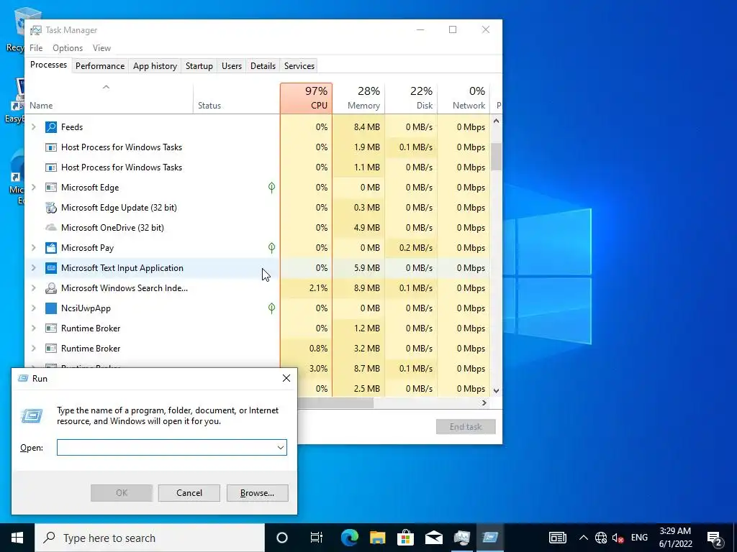Sort processes by Disk column header
The height and width of the screenshot is (552, 737).
point(411,98)
